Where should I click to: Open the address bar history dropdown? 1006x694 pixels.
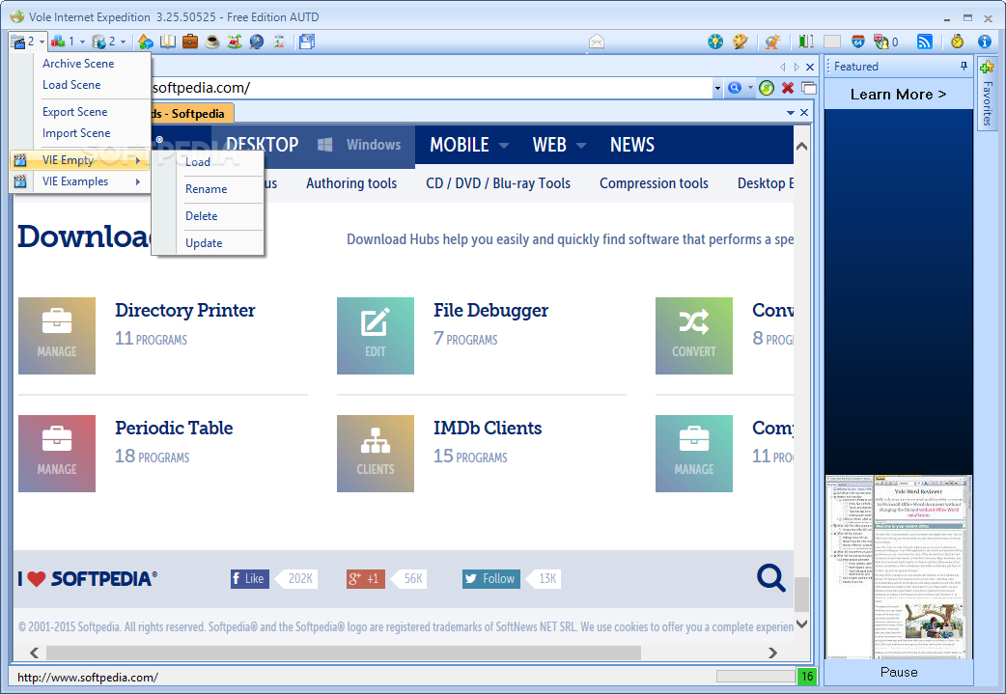pos(717,89)
